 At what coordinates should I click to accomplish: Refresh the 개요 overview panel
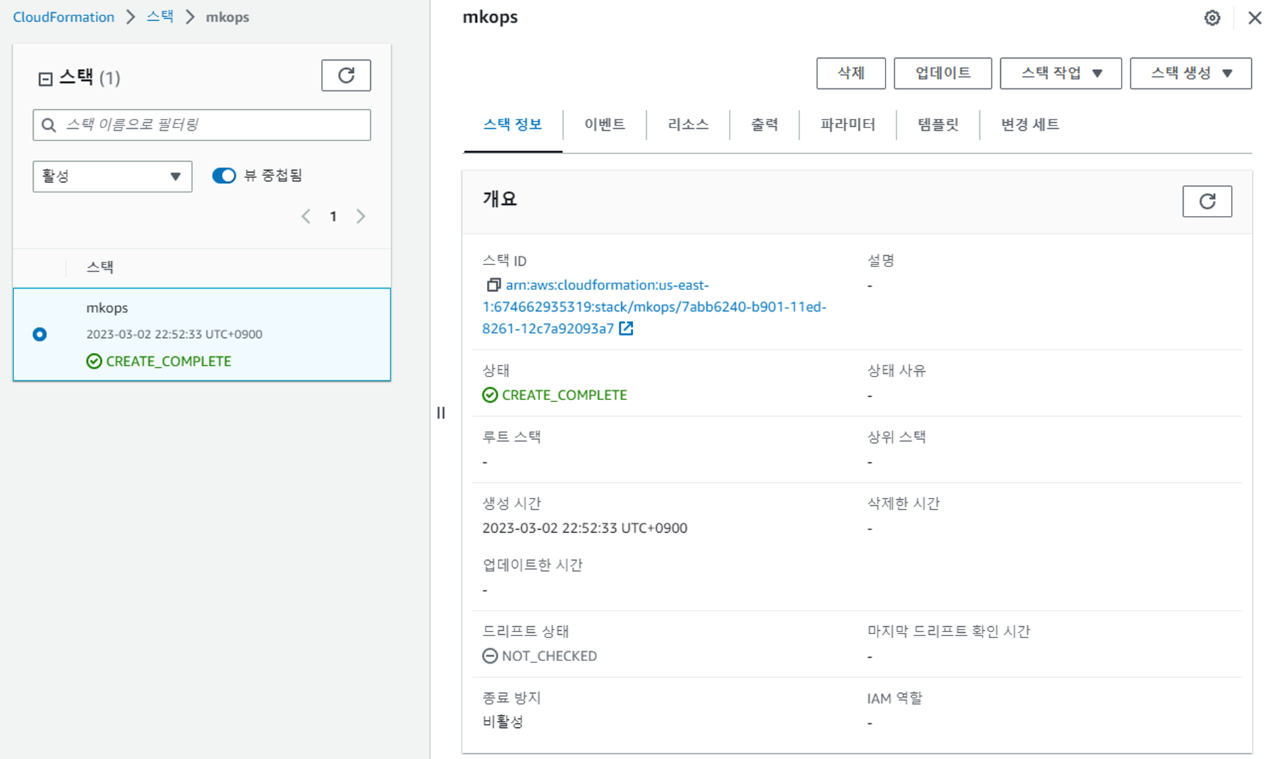pyautogui.click(x=1207, y=201)
